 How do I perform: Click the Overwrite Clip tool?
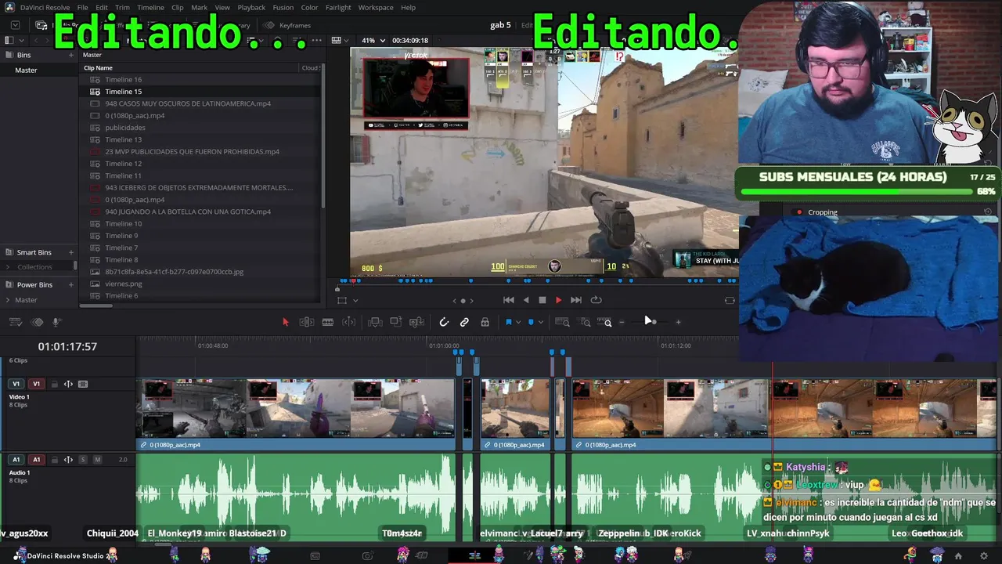396,322
